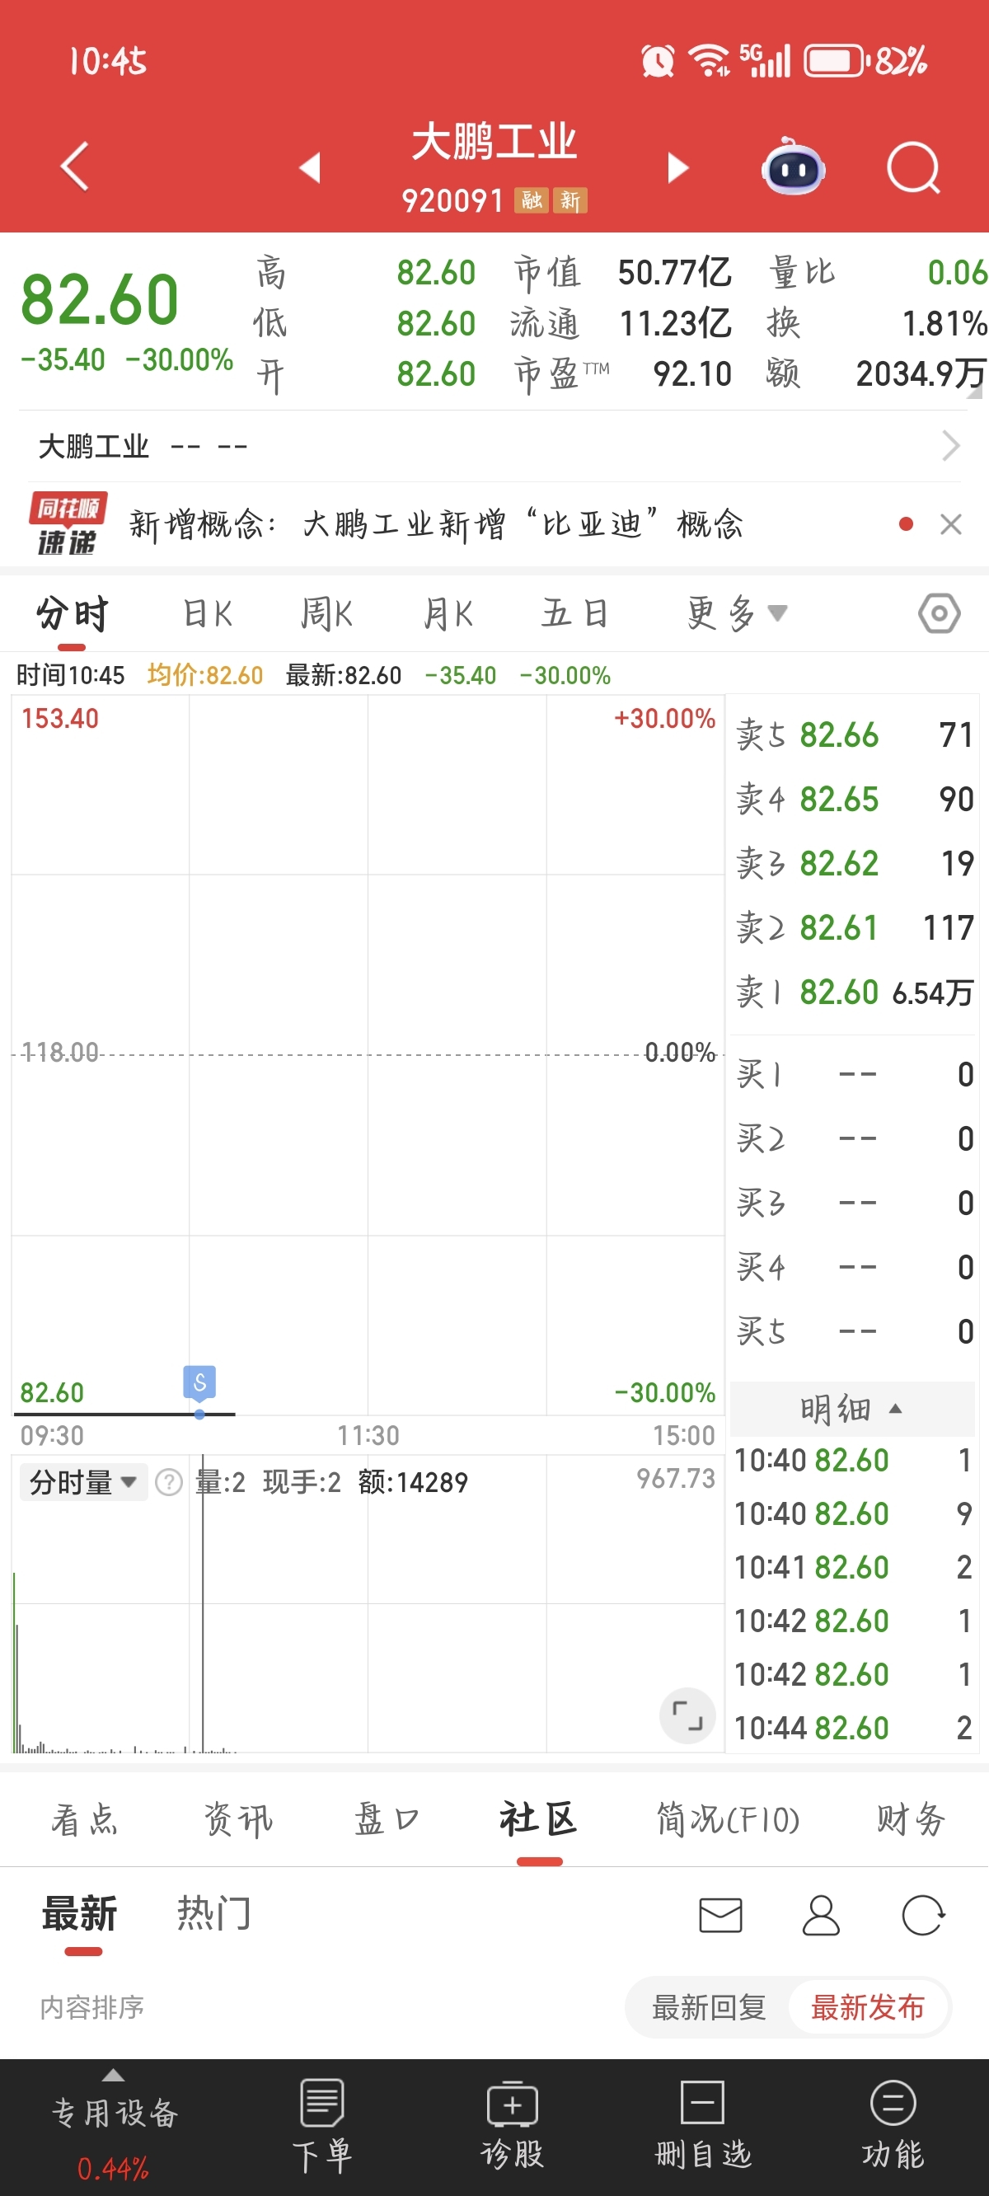
Task: Switch to next stock with right triangle
Action: pyautogui.click(x=677, y=168)
